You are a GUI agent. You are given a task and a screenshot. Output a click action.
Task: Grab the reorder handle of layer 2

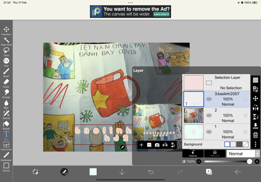pos(245,115)
